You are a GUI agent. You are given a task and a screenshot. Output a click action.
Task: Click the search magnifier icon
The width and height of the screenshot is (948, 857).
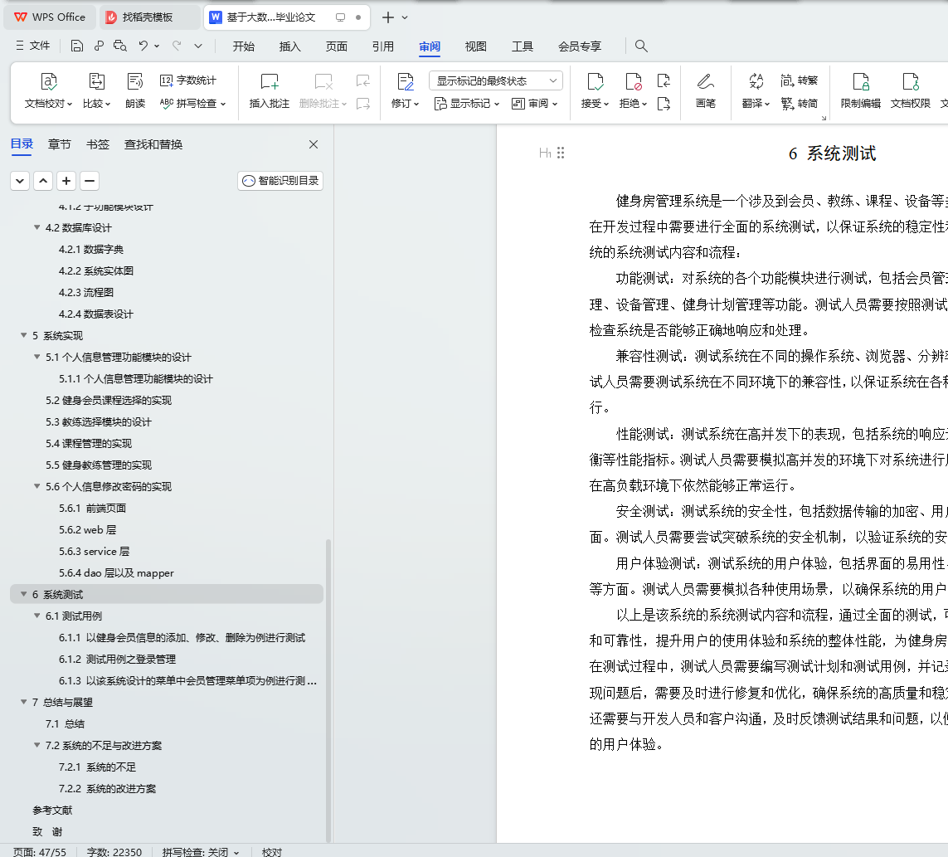[641, 46]
